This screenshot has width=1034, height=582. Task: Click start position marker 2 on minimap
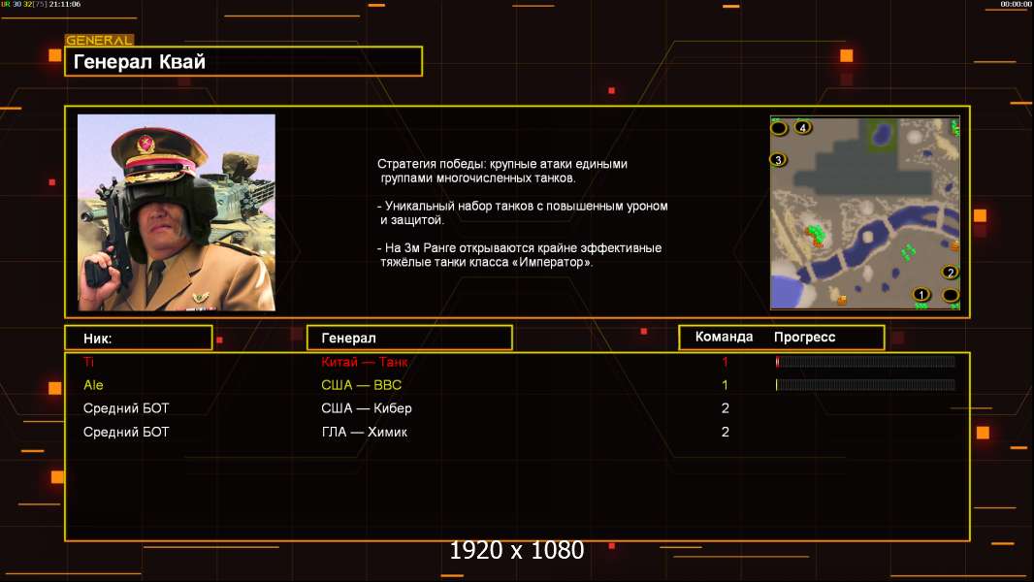[951, 273]
